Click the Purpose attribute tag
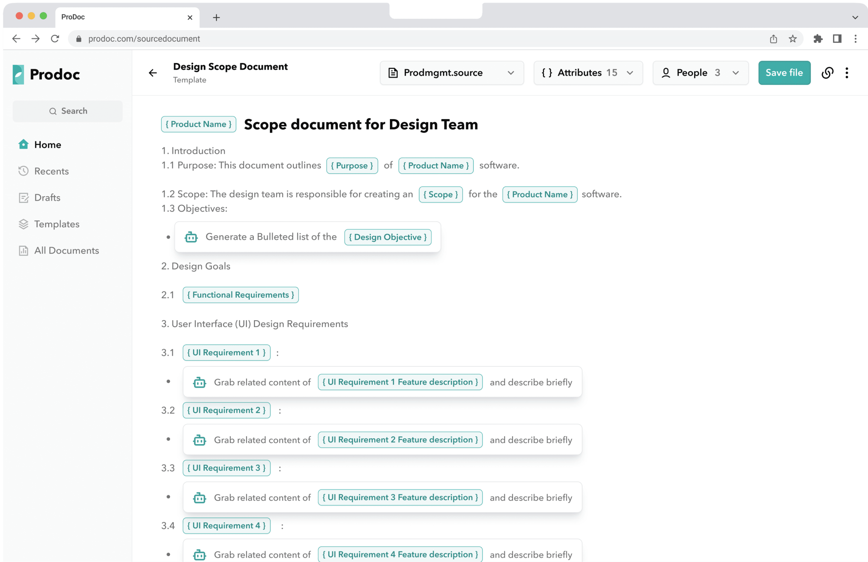 pos(352,165)
